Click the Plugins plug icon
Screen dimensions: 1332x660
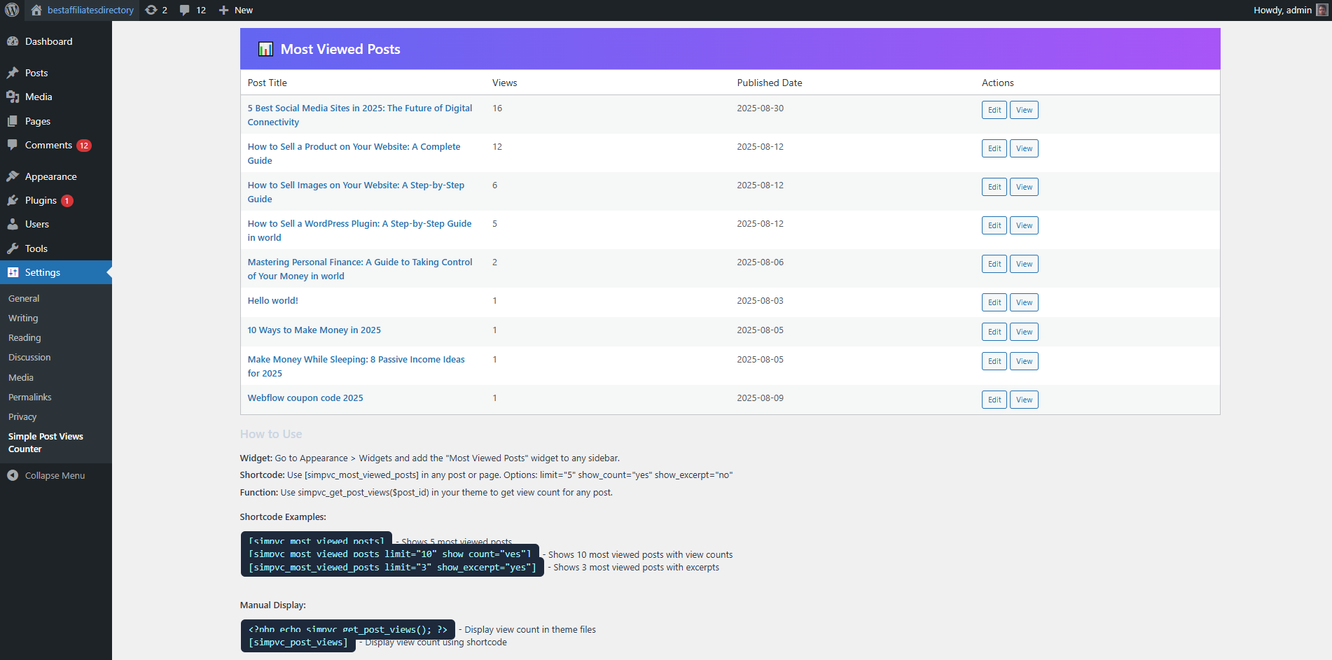click(13, 200)
